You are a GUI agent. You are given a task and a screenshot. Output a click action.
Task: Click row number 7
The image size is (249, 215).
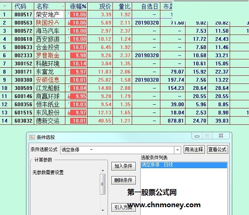click(5, 63)
